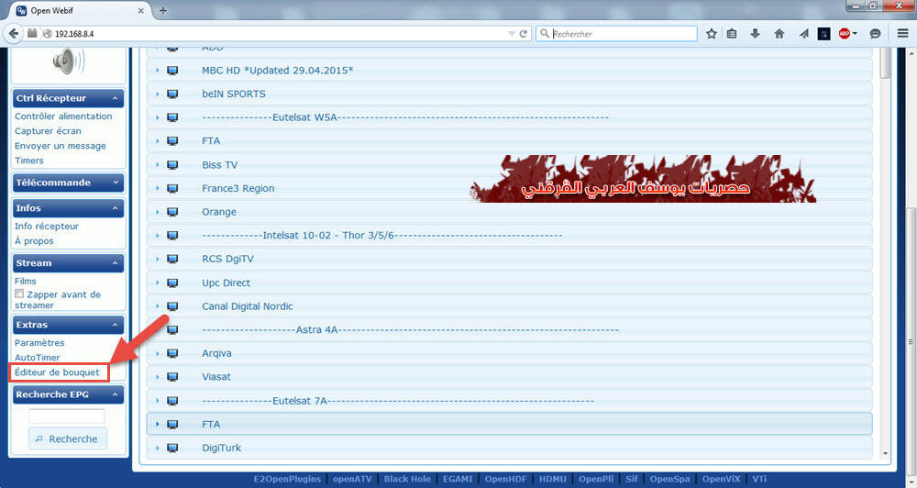Click the browser back arrow button
The height and width of the screenshot is (488, 917).
(14, 33)
